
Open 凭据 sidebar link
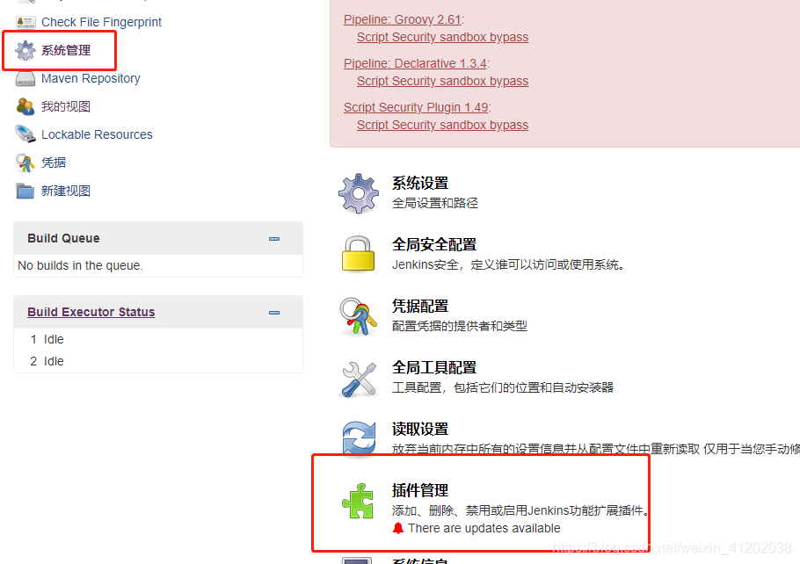point(54,163)
